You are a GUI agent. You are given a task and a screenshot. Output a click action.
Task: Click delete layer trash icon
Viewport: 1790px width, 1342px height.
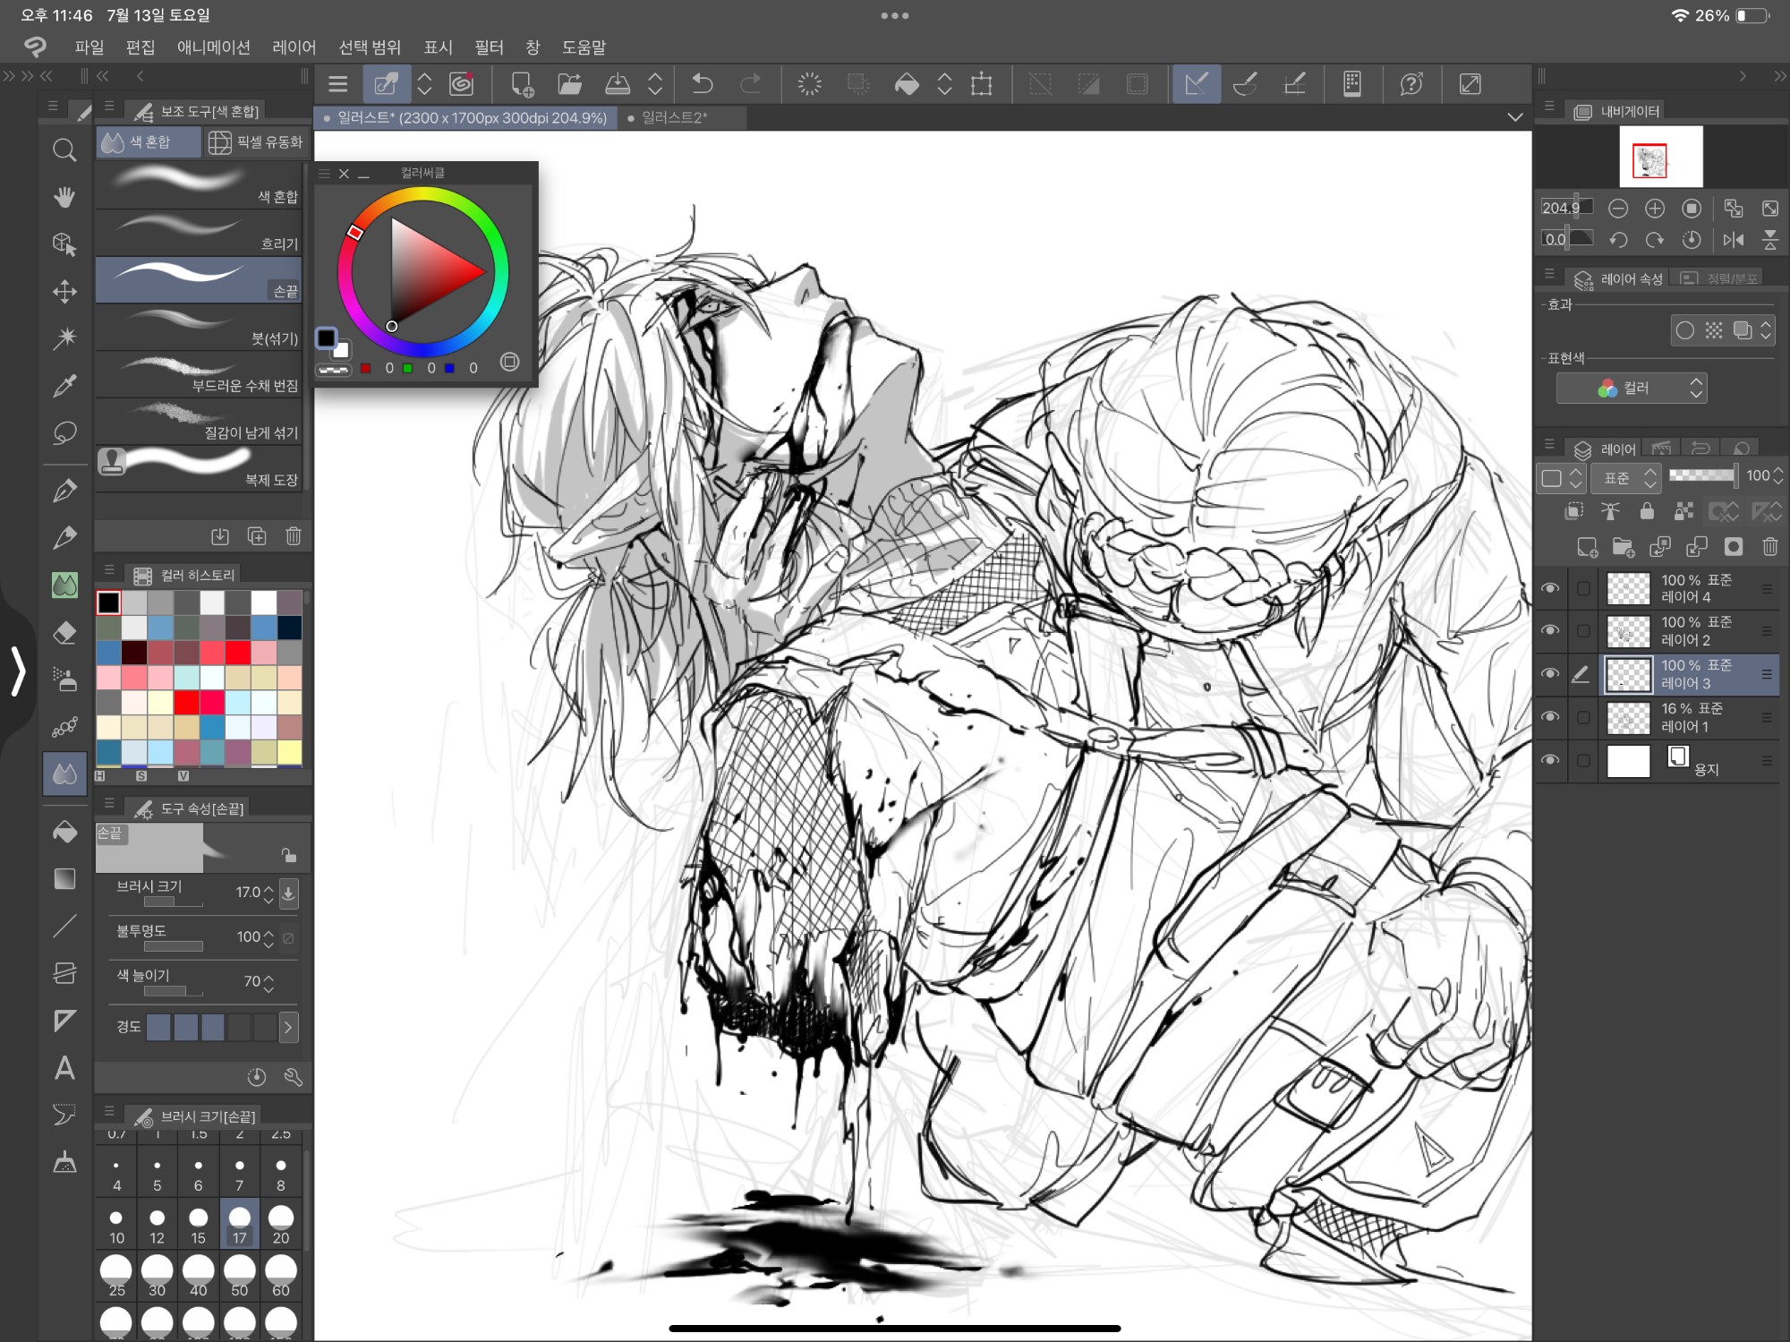[x=1769, y=547]
